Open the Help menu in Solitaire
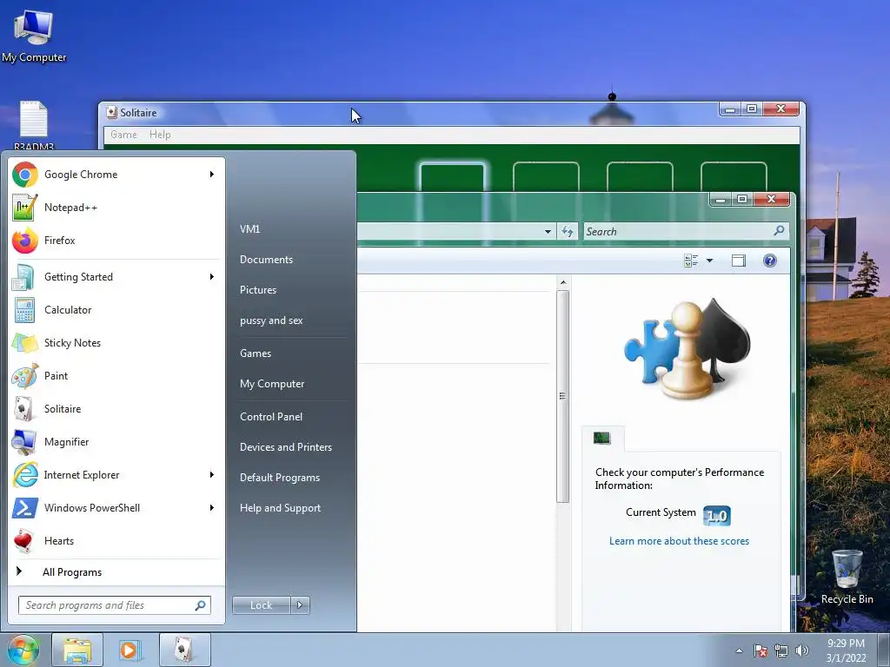This screenshot has width=890, height=667. (160, 135)
